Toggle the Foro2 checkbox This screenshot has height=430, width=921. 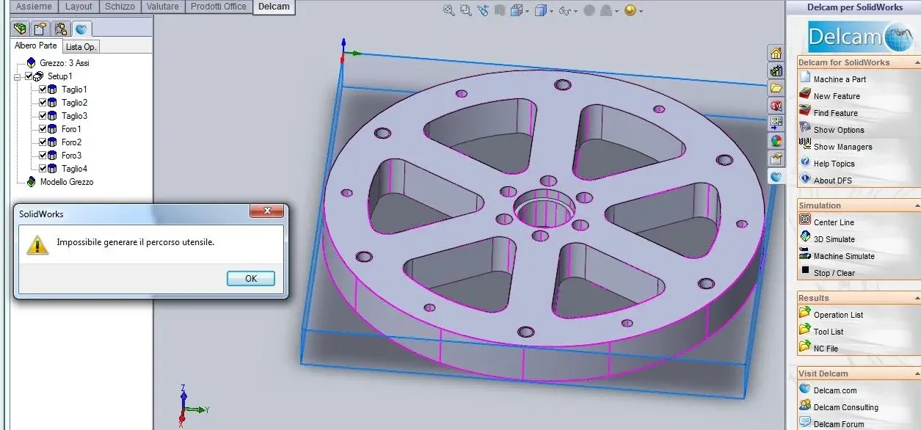click(x=43, y=142)
